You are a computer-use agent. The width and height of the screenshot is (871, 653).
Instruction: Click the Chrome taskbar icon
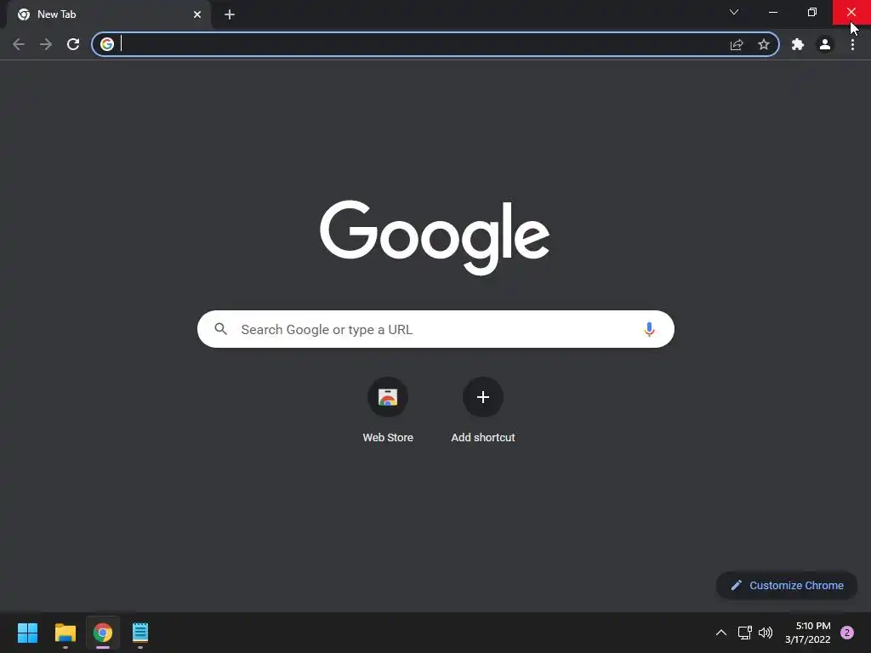103,633
